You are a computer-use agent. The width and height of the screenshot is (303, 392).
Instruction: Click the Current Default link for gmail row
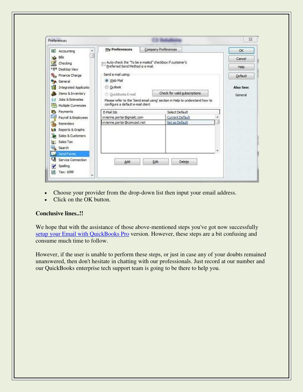(x=178, y=117)
